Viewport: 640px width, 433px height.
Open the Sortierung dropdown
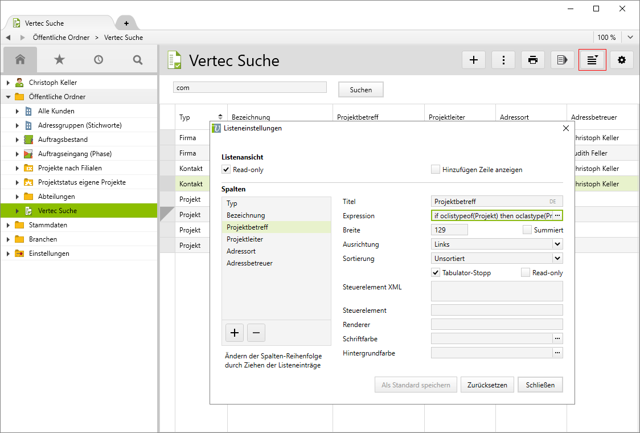coord(557,258)
